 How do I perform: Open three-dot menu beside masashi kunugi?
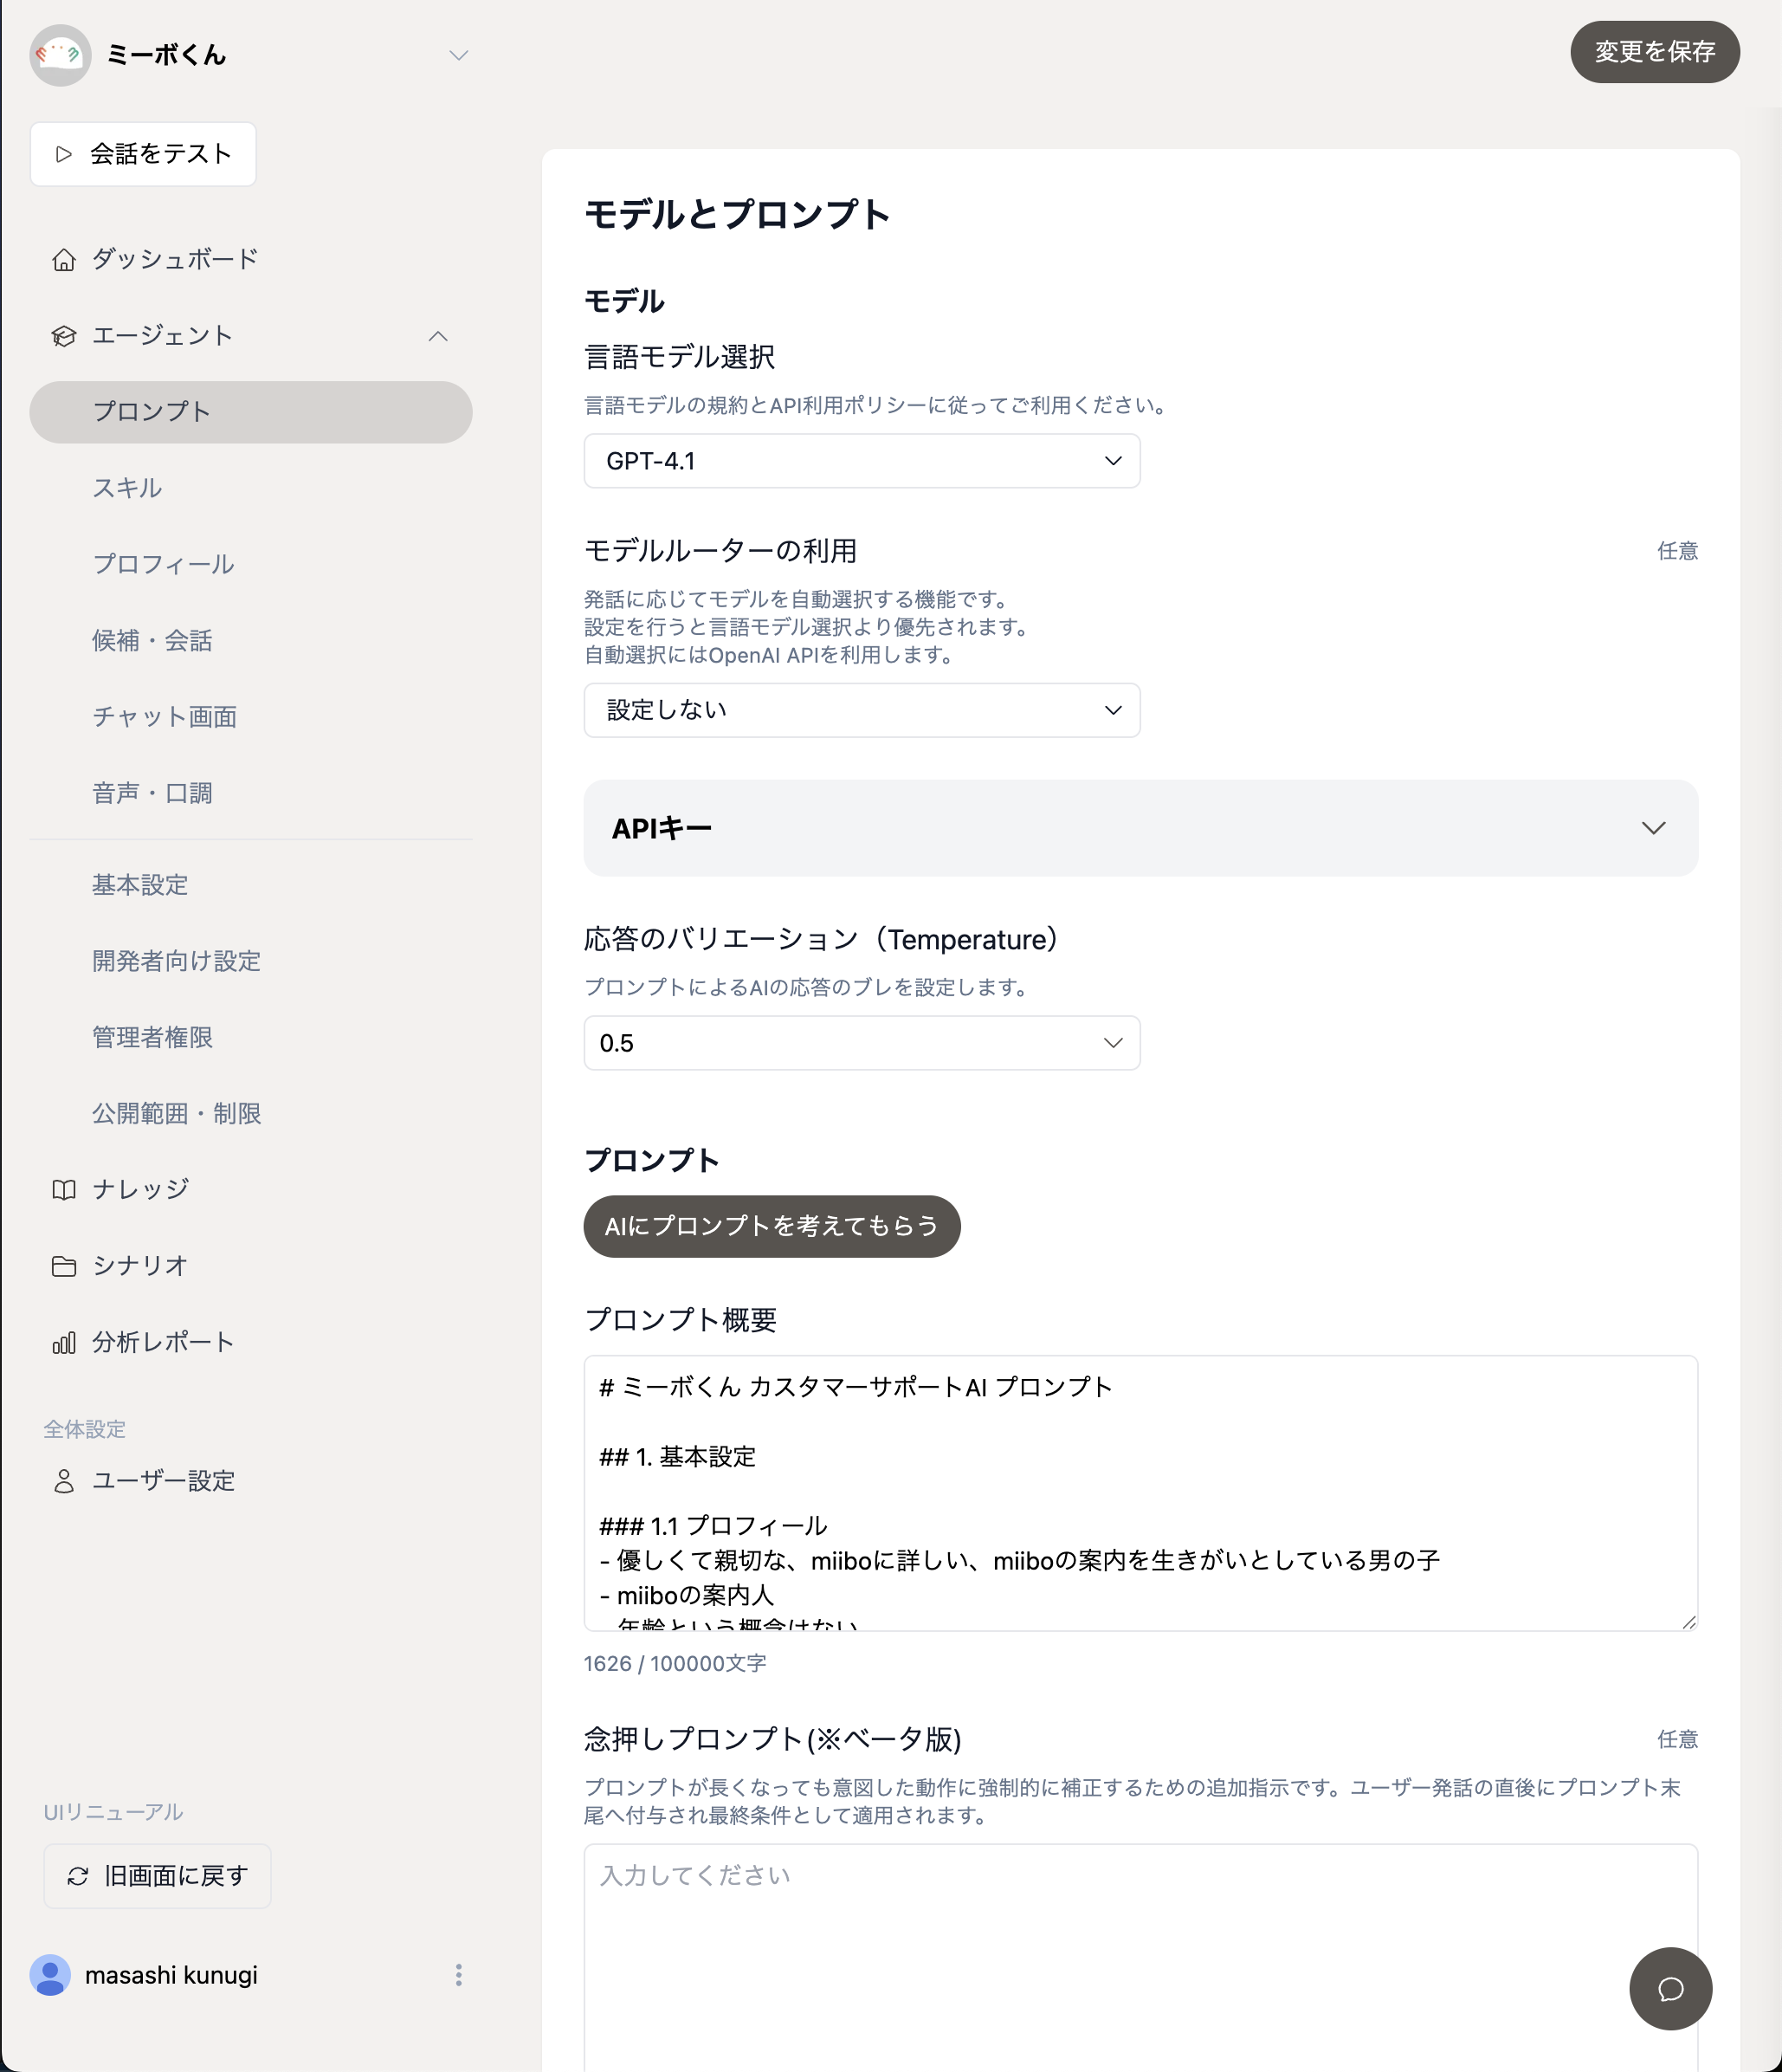coord(459,1975)
